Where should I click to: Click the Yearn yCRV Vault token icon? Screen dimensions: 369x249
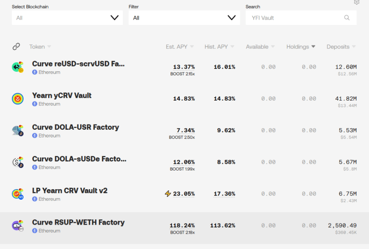click(x=18, y=99)
